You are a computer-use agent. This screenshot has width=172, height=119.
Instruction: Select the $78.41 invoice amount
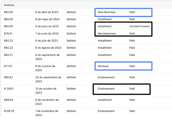coord(8,33)
